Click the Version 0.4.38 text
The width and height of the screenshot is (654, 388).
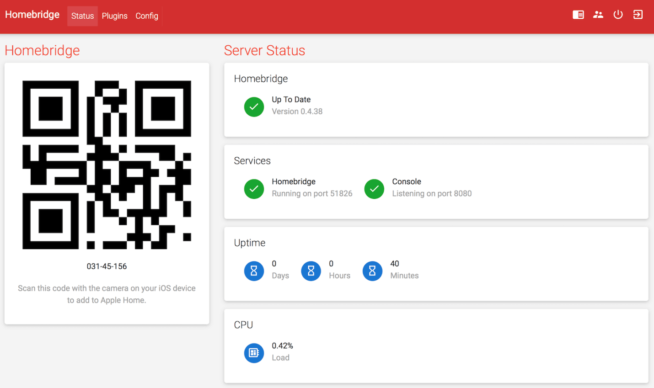(x=297, y=112)
